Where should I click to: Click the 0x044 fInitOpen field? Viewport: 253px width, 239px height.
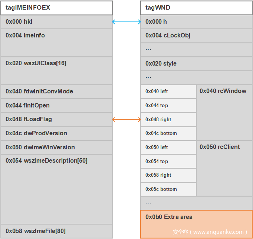pyautogui.click(x=56, y=106)
